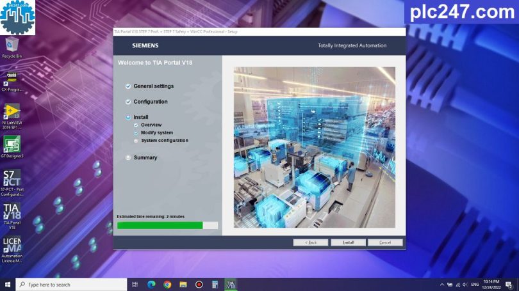This screenshot has height=291, width=519.
Task: Open the Recycle Bin desktop icon
Action: [x=12, y=47]
